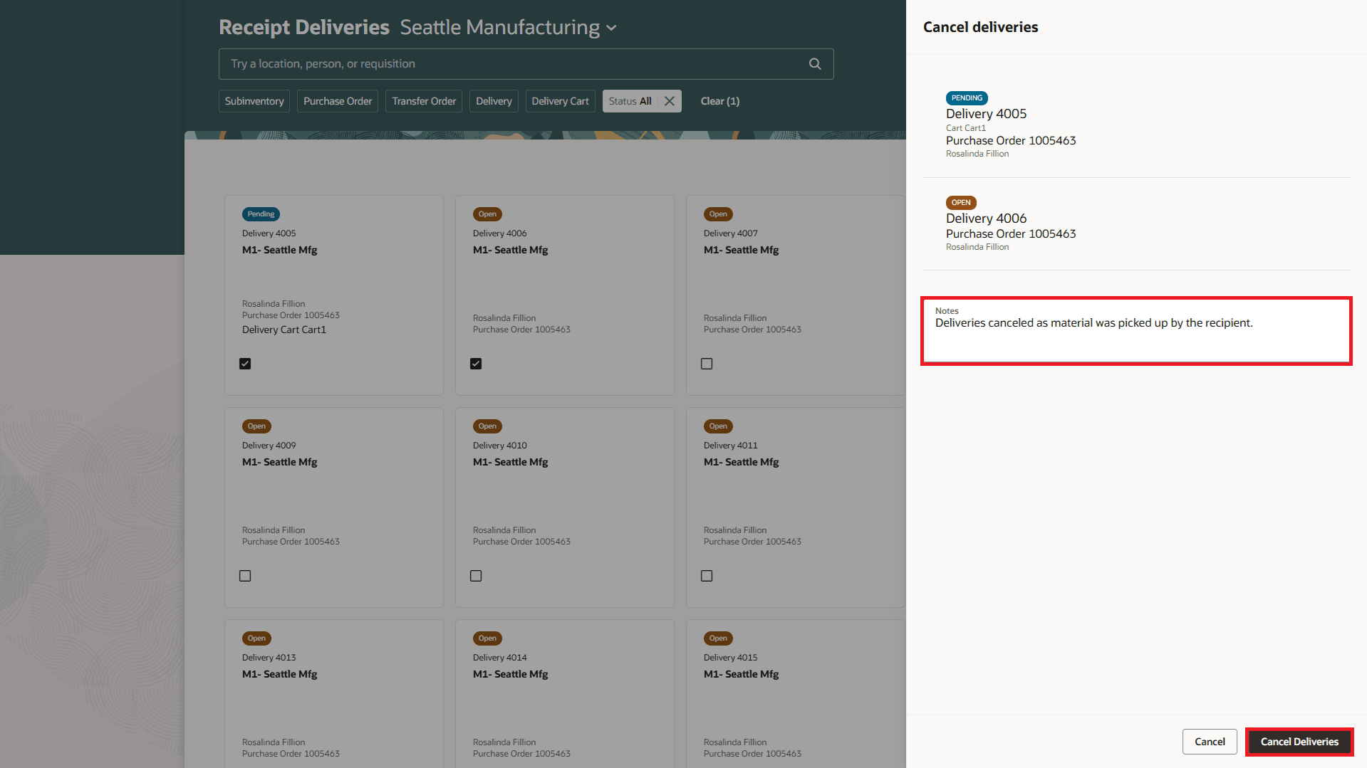Click the OPEN badge in Cancel deliveries drawer

pyautogui.click(x=961, y=203)
